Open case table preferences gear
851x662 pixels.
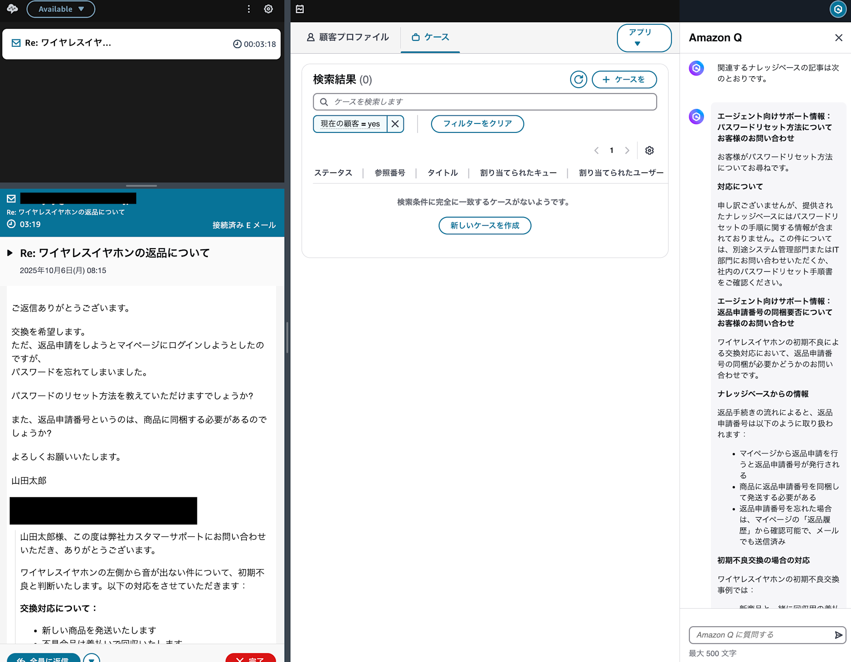649,150
